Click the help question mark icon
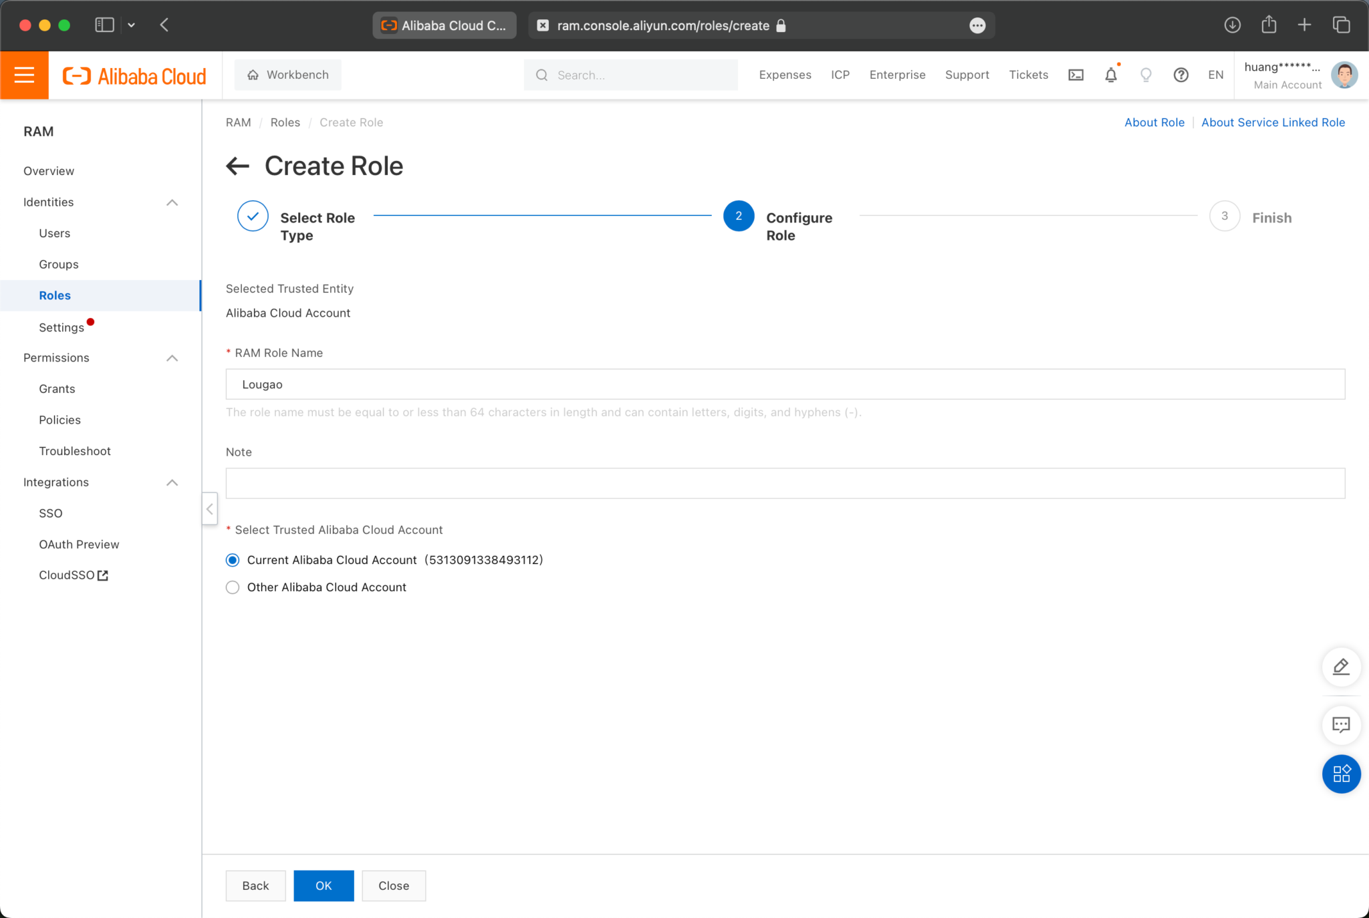1369x918 pixels. (1180, 75)
